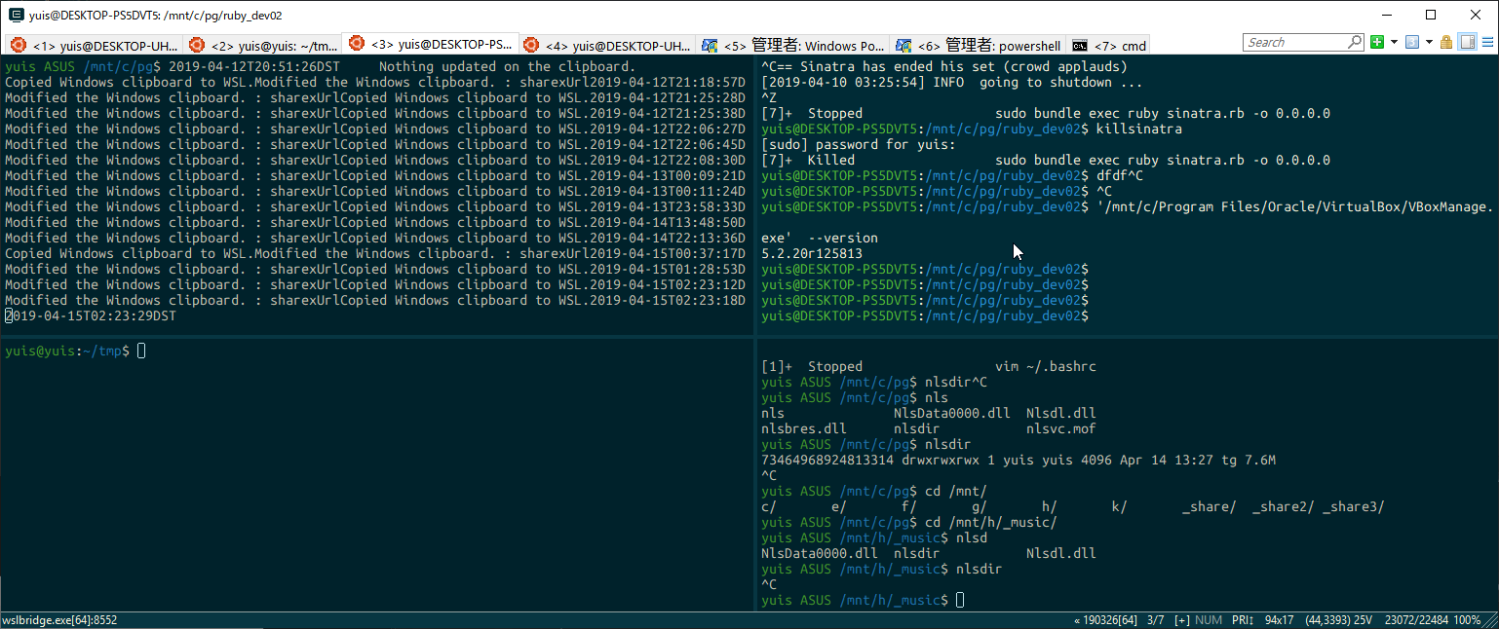Viewport: 1499px width, 629px height.
Task: Click the green new console plus icon
Action: tap(1377, 43)
